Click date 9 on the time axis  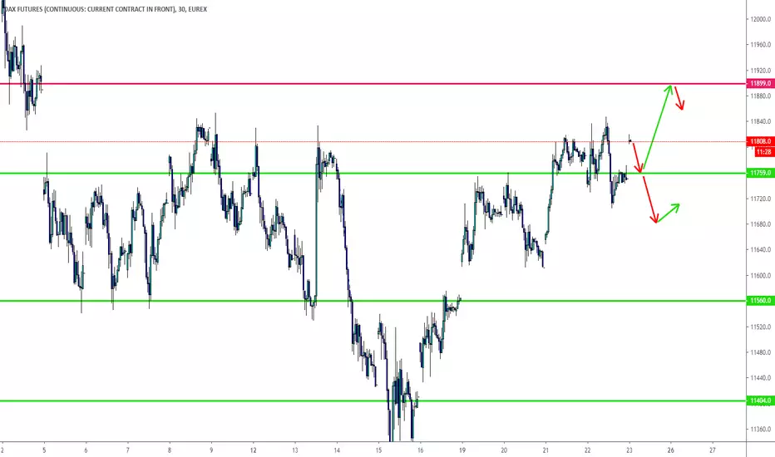click(211, 450)
